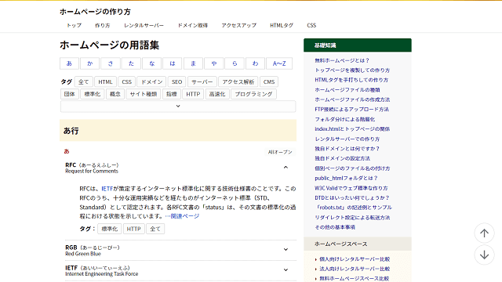The height and width of the screenshot is (282, 502).
Task: Expand the IETF entry chevron
Action: [286, 270]
